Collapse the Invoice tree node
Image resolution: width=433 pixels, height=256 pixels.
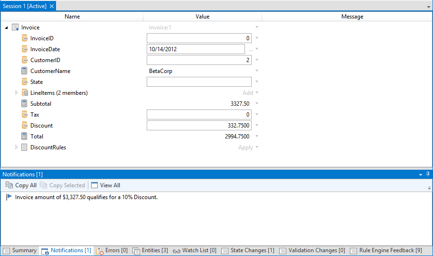coord(6,27)
